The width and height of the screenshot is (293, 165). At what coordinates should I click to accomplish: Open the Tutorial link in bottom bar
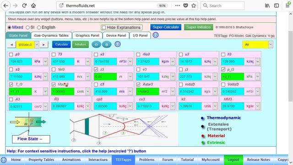187,160
